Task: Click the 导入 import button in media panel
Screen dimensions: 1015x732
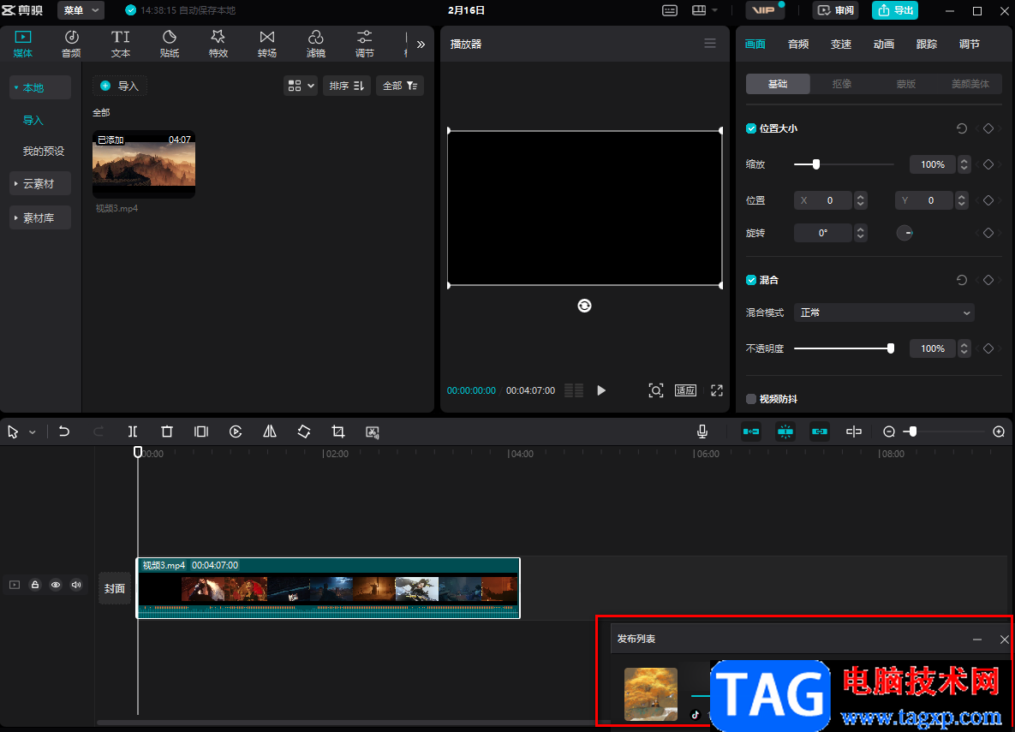Action: tap(120, 86)
